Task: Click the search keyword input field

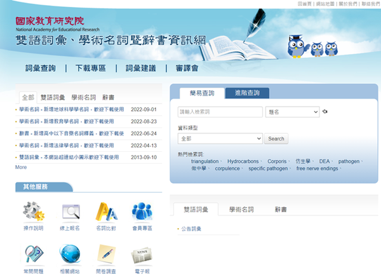Action: 220,112
